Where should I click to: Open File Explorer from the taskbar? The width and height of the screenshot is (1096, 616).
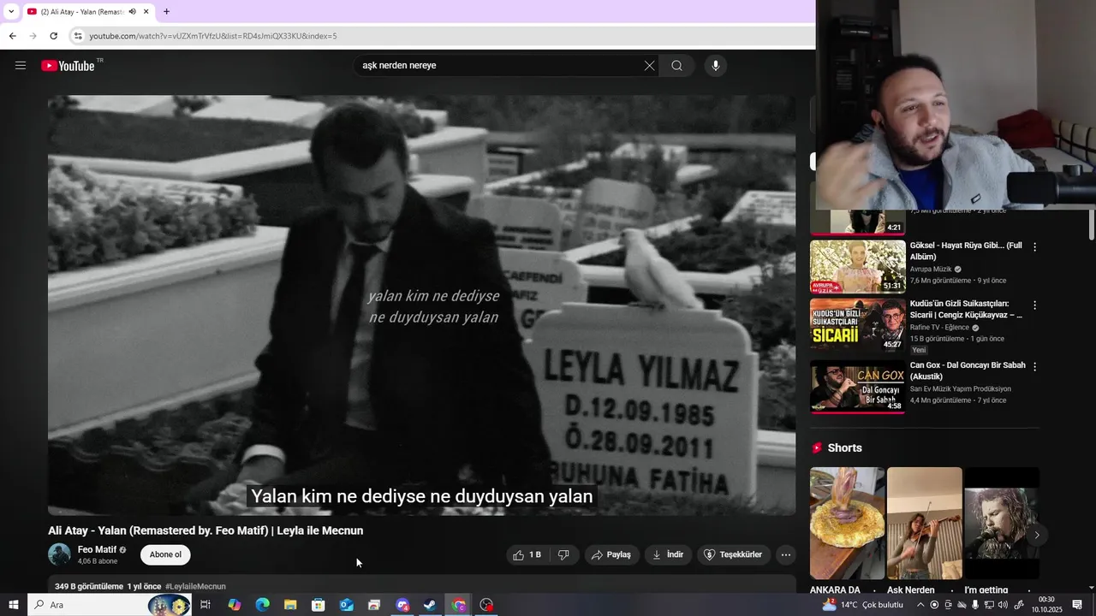pos(290,605)
